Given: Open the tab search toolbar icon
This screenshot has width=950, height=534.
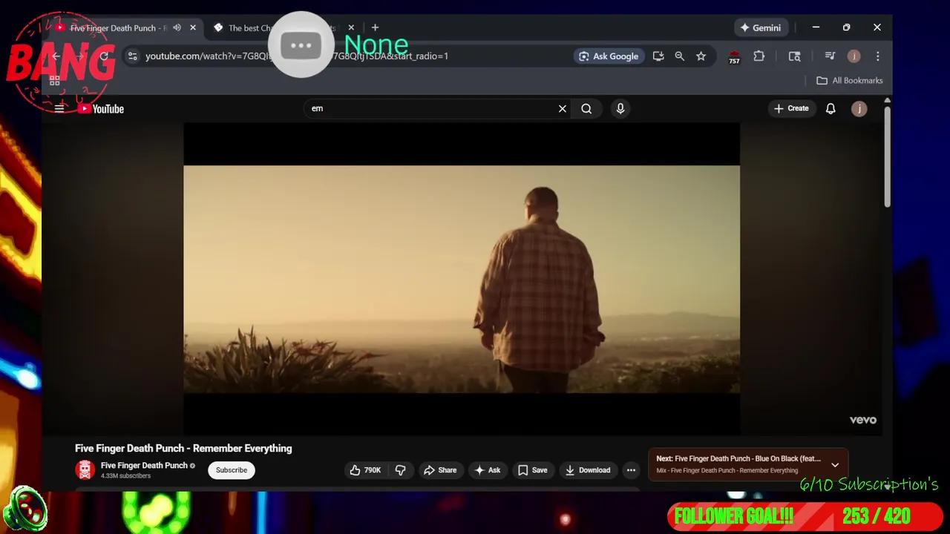Looking at the screenshot, I should click(794, 56).
